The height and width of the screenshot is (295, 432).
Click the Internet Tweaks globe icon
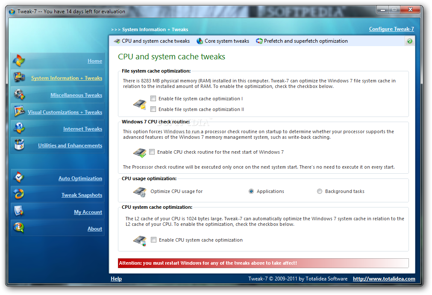tap(19, 128)
